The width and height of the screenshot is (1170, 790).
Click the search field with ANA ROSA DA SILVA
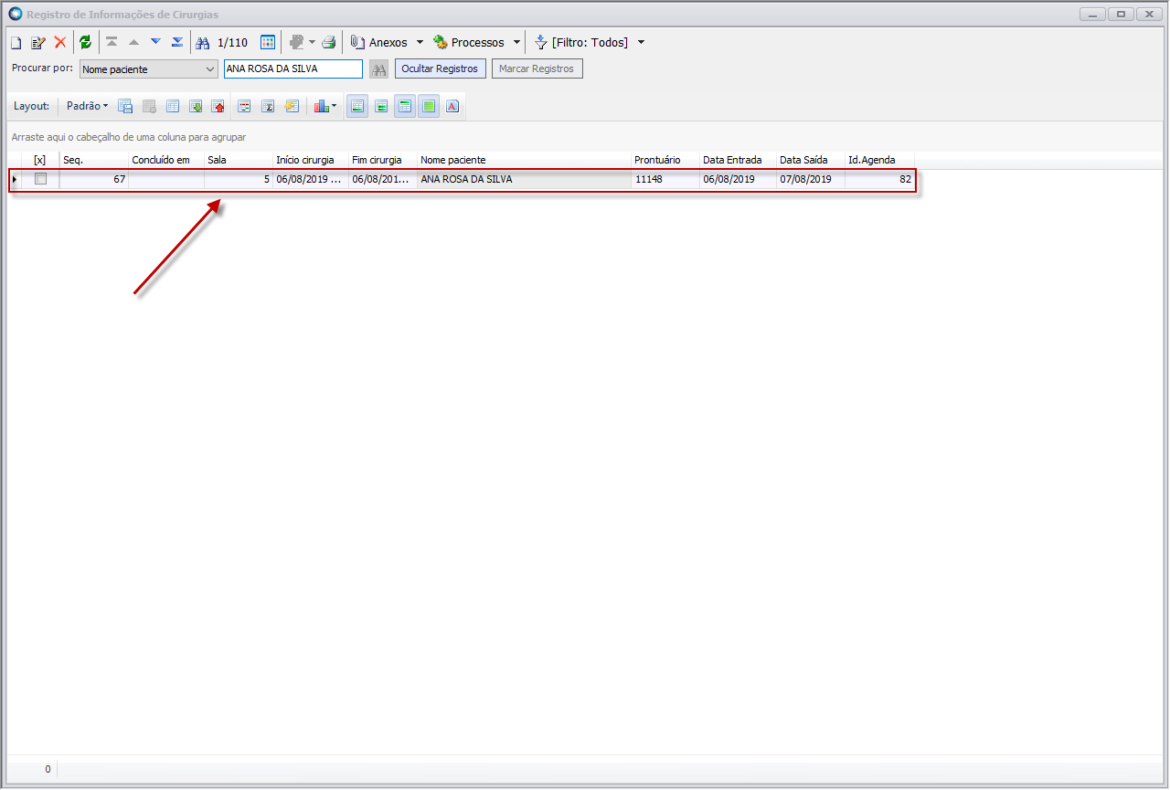tap(292, 69)
